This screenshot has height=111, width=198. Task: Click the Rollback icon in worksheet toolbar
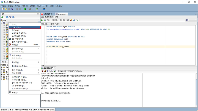pos(64,20)
